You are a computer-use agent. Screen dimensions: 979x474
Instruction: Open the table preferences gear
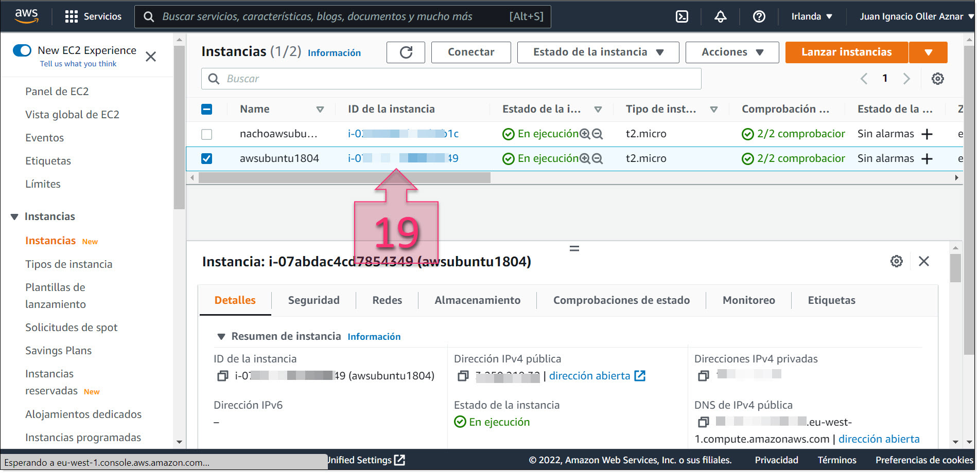[x=937, y=78]
